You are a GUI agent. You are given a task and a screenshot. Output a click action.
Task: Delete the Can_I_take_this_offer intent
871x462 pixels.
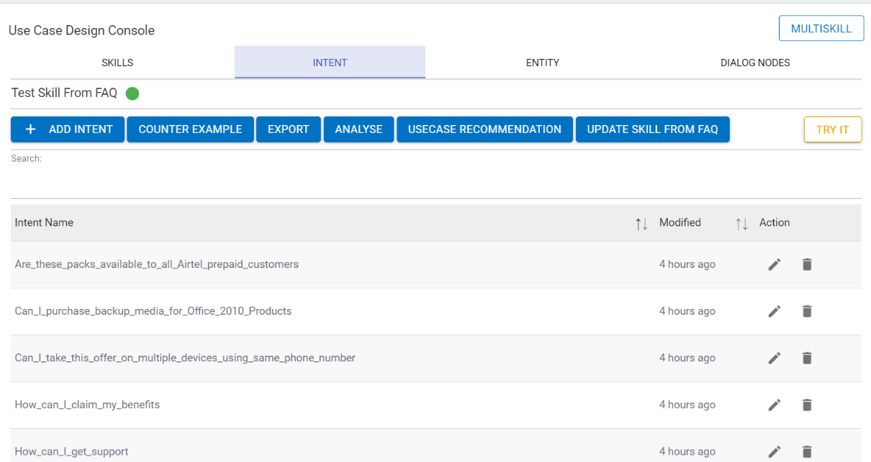(807, 358)
